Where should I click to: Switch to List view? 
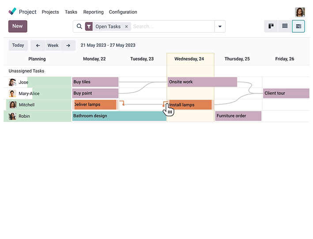tap(285, 27)
